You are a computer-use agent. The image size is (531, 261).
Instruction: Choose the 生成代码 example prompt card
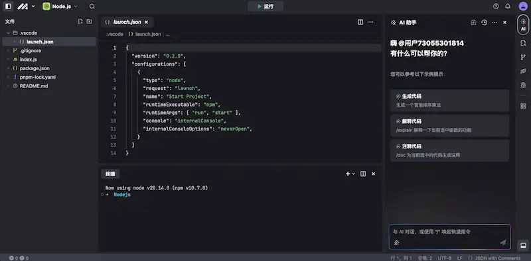pyautogui.click(x=449, y=101)
